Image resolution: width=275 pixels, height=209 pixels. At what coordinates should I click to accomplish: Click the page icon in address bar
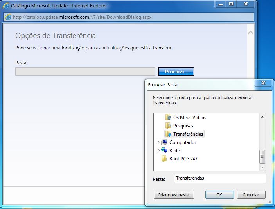click(x=8, y=17)
